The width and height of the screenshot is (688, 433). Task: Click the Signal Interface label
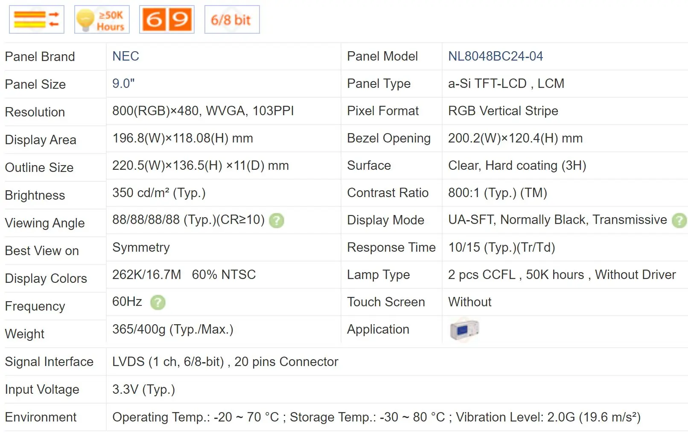(49, 362)
